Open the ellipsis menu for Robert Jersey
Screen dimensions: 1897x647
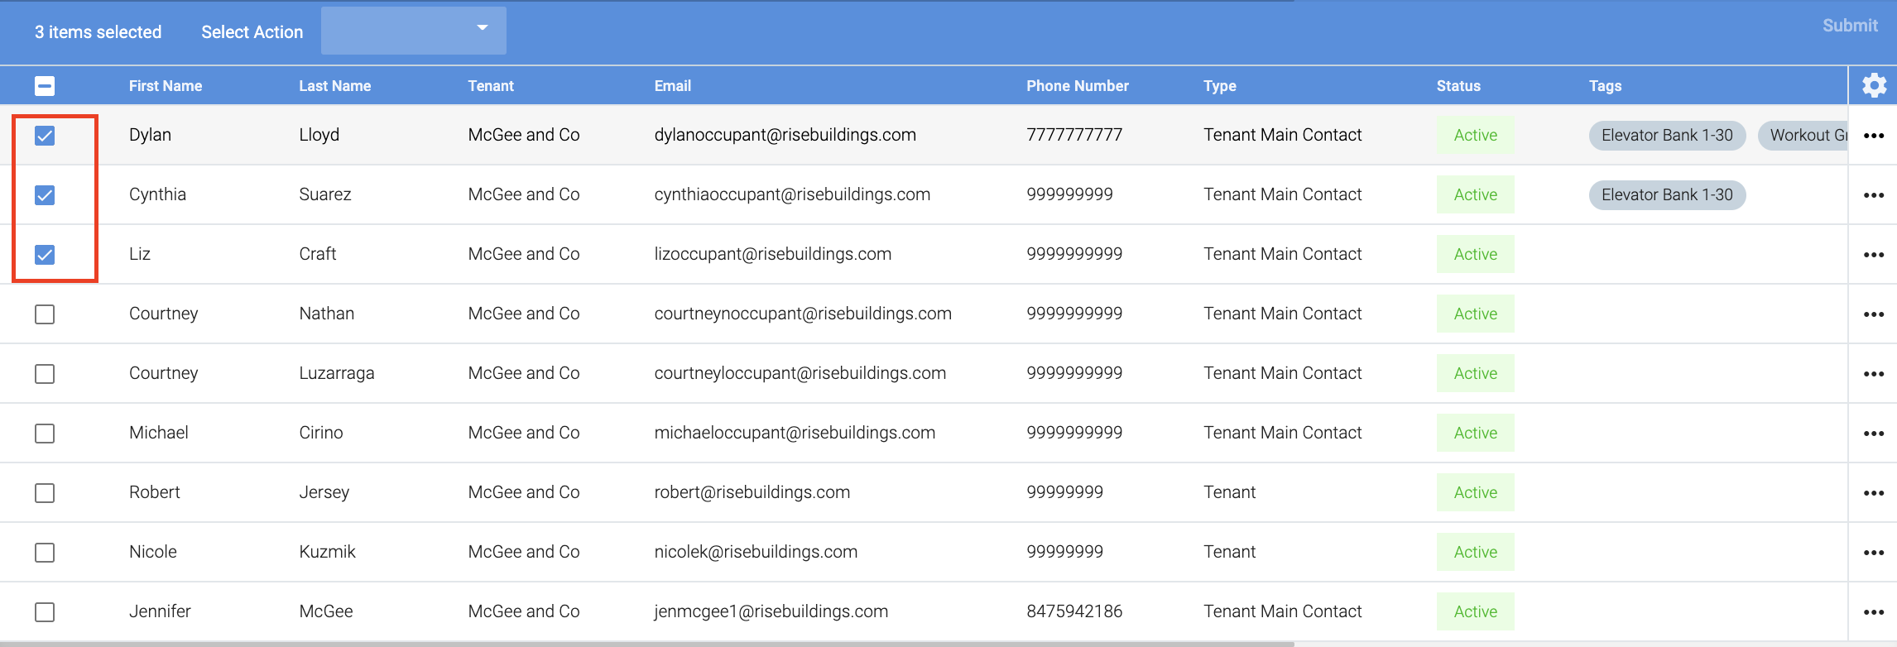click(x=1873, y=493)
